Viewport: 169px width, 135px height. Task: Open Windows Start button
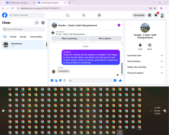pos(3,111)
